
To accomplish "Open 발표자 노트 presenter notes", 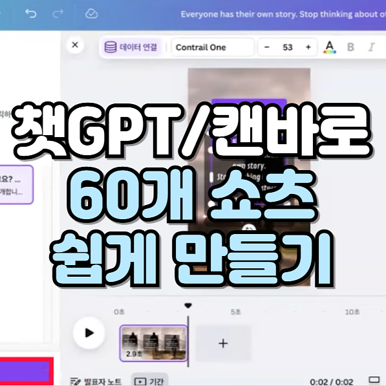I will pyautogui.click(x=96, y=381).
